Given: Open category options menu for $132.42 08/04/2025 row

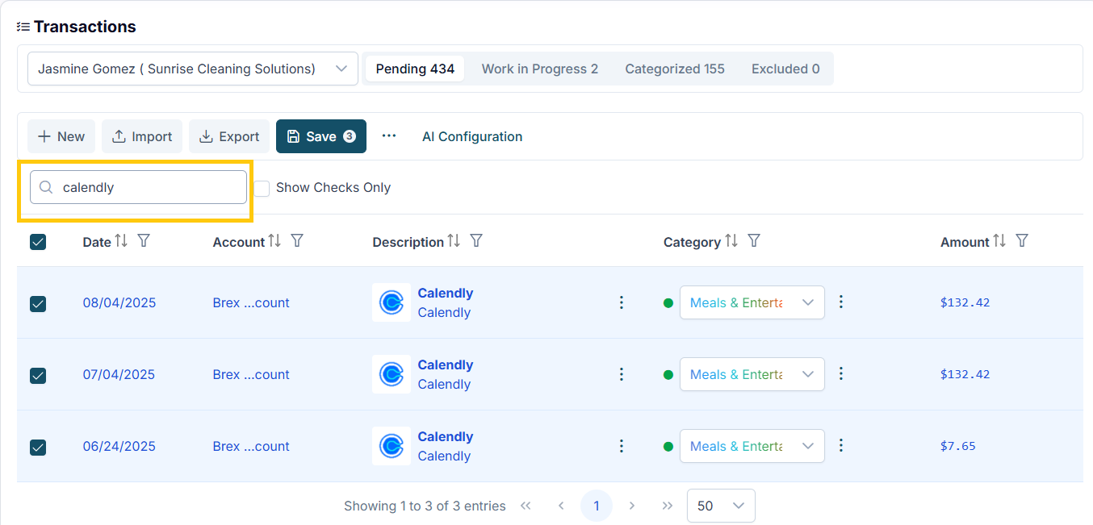Looking at the screenshot, I should pyautogui.click(x=841, y=302).
